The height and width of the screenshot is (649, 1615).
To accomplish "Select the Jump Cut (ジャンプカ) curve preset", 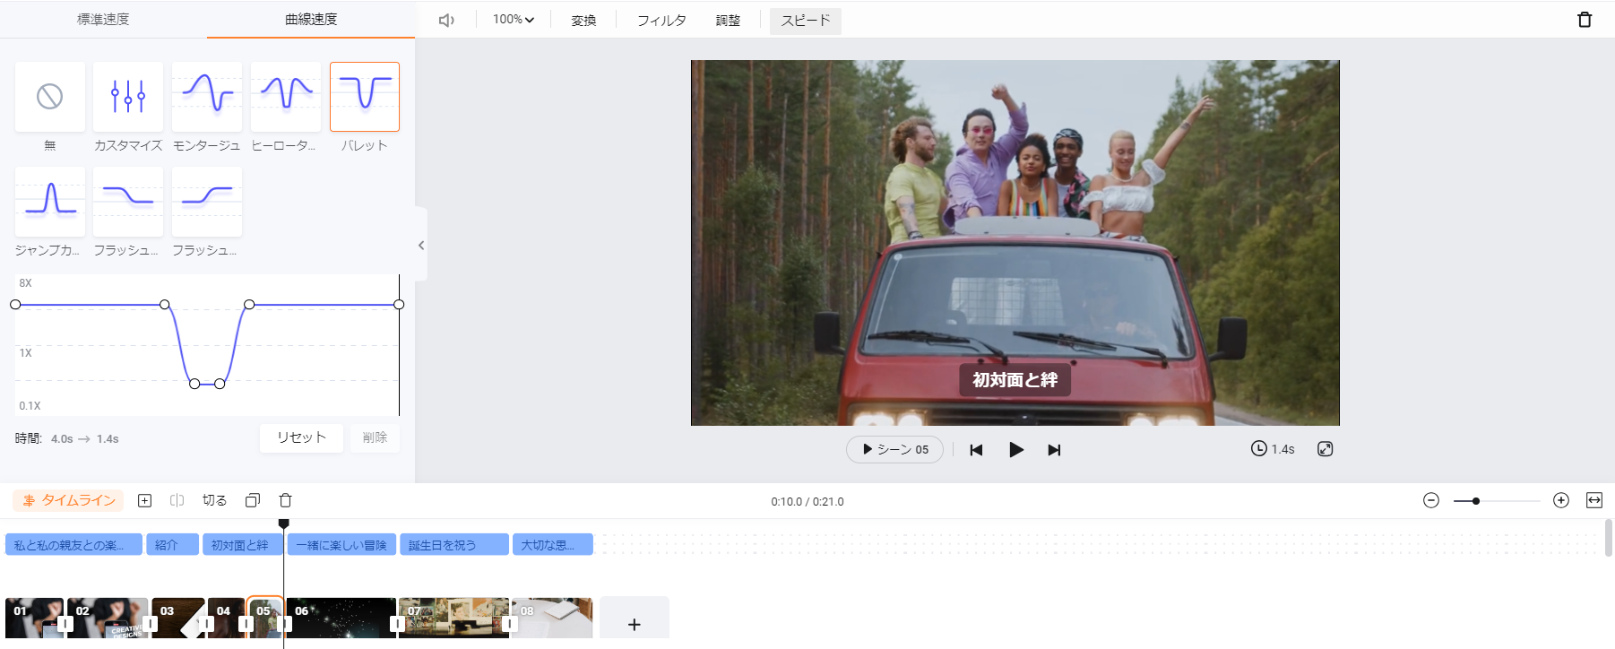I will (50, 202).
